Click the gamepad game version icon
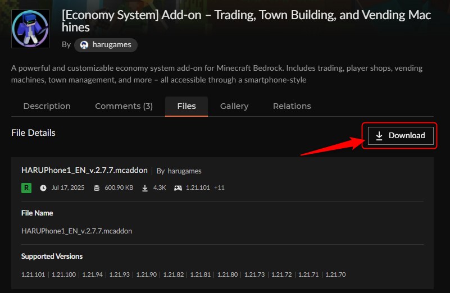Image resolution: width=450 pixels, height=293 pixels. pyautogui.click(x=178, y=188)
